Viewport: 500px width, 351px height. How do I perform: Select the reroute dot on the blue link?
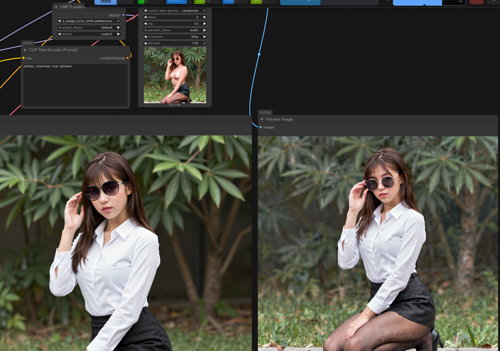point(259,54)
